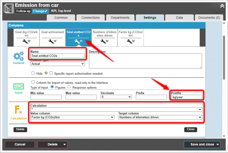228x153 pixels.
Task: Collapse the Total emitted CO2e wrench icon
Action: (78, 41)
